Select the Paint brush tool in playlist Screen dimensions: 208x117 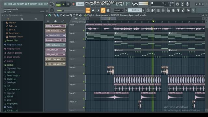(58, 15)
